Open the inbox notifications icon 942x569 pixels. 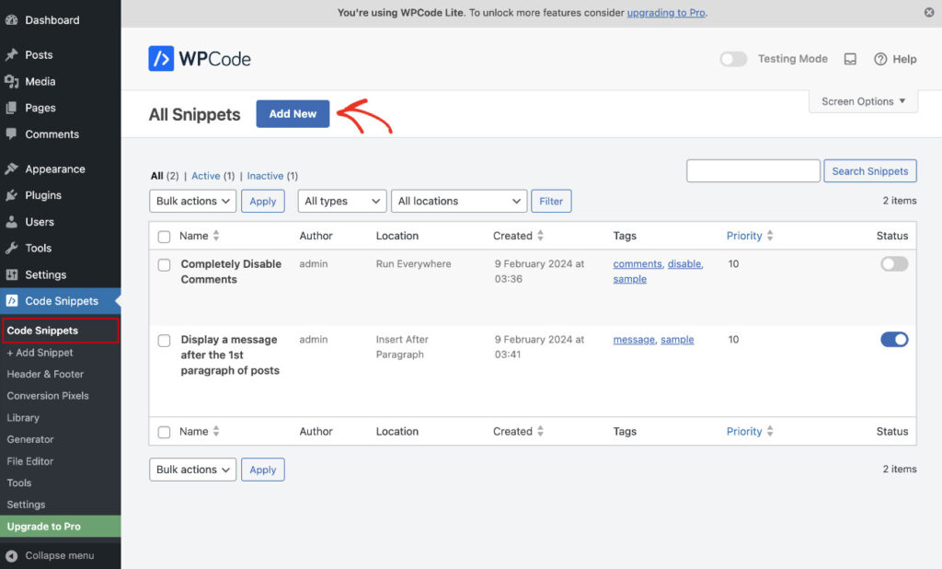(850, 59)
